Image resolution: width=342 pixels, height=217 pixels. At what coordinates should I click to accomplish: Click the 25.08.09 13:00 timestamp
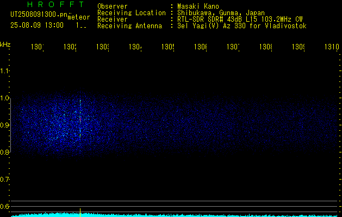pos(37,25)
